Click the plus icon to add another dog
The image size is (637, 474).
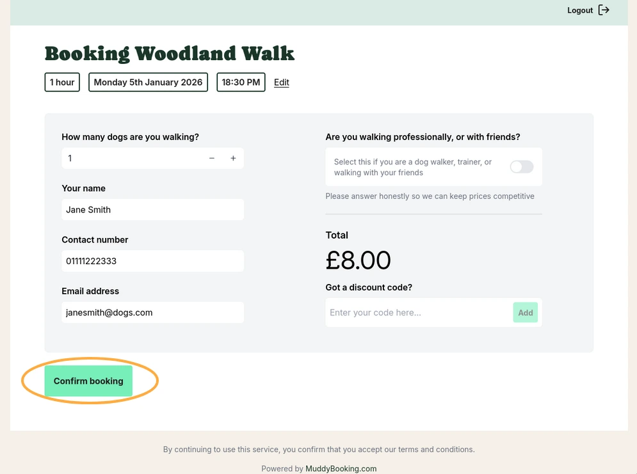coord(233,158)
